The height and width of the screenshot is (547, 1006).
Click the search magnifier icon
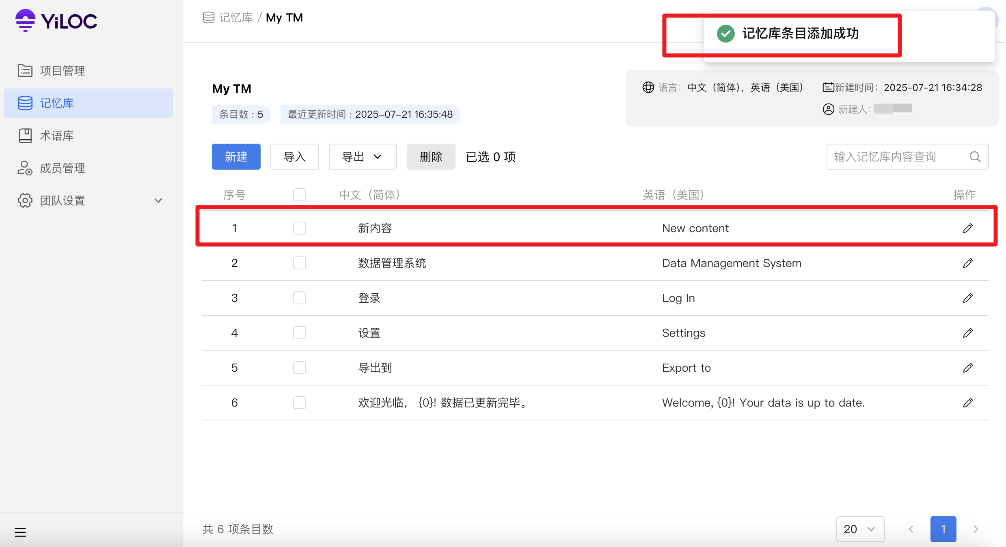coord(975,157)
